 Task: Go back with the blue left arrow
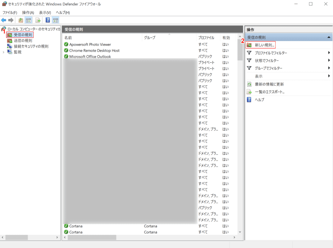(x=4, y=20)
